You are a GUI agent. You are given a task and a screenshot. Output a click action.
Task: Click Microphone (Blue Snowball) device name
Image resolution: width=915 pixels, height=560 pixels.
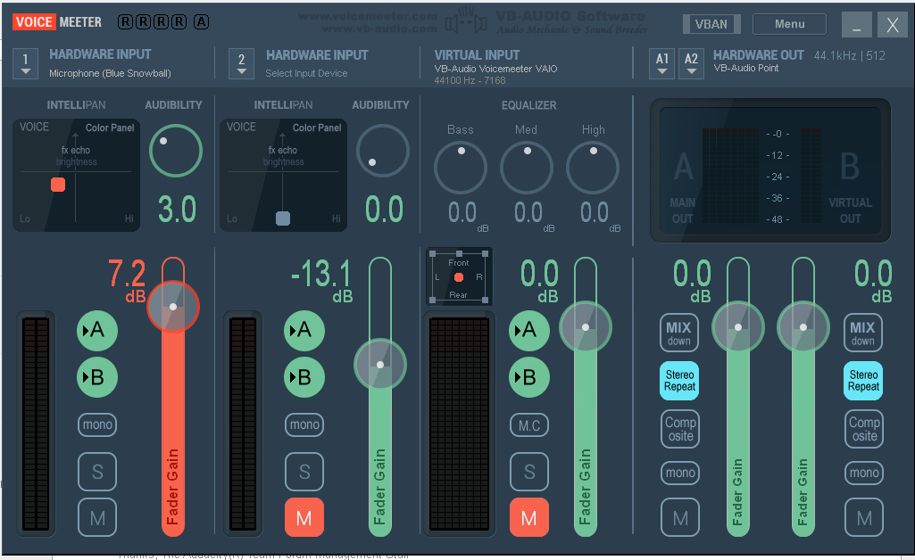(x=110, y=73)
